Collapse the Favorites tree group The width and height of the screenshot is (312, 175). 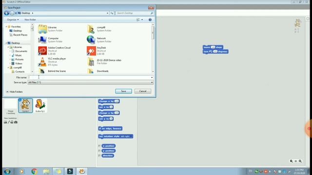(6, 27)
